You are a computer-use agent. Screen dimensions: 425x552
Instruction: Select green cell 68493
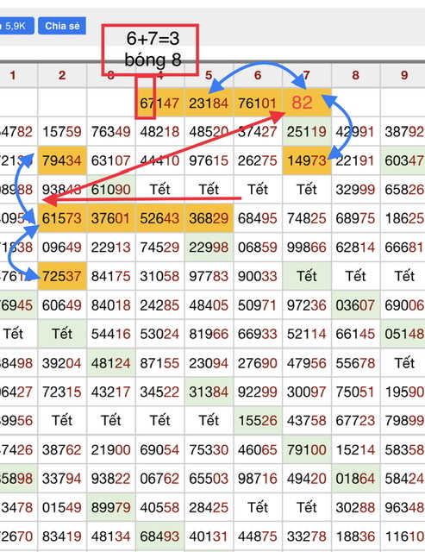click(x=159, y=536)
